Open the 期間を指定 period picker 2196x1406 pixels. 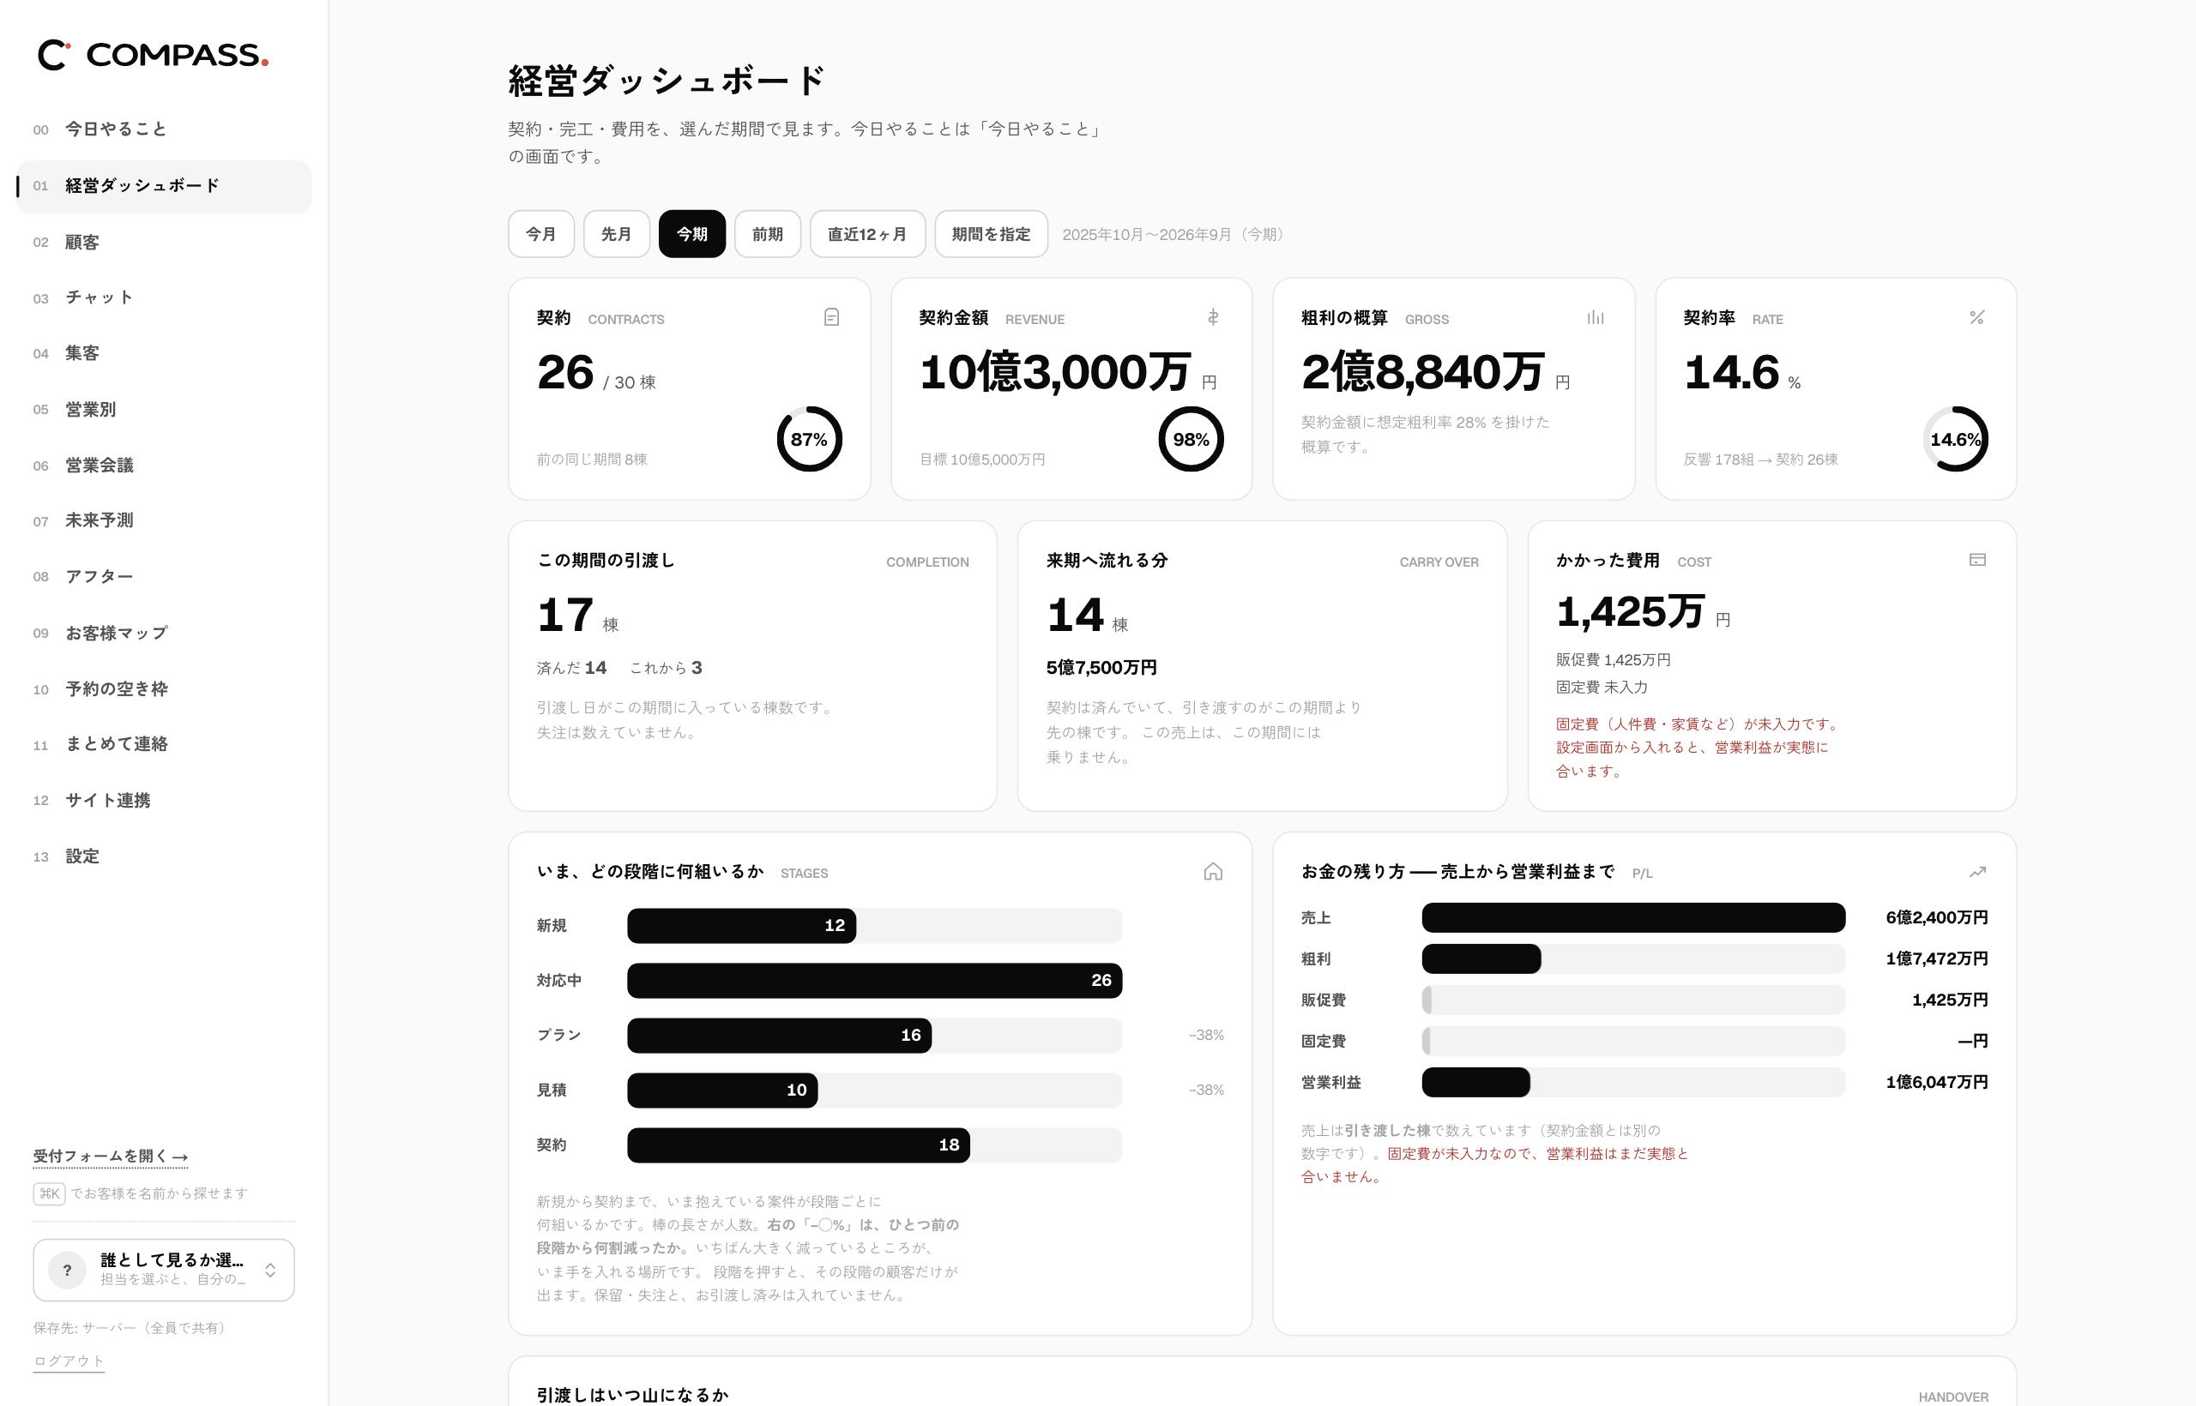click(x=991, y=234)
